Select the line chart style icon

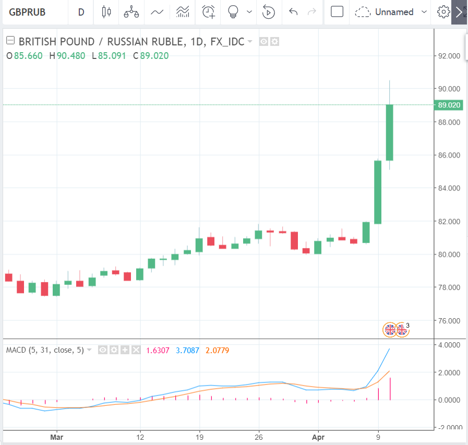click(x=157, y=12)
